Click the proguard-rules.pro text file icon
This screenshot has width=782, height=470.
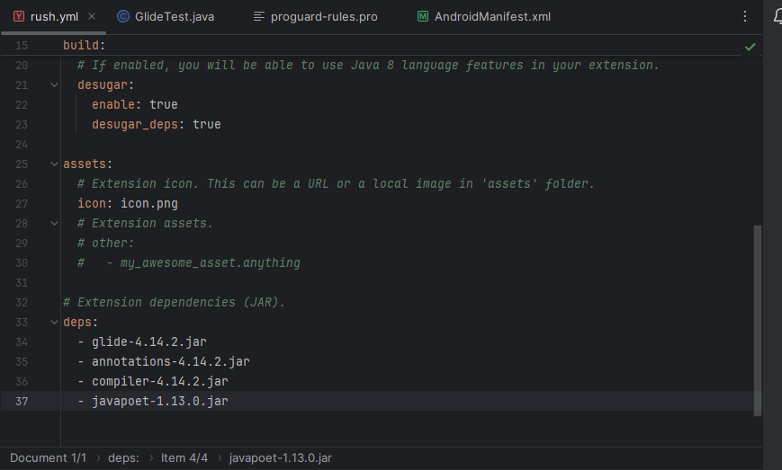coord(258,16)
